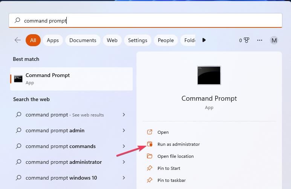Click the Command Prompt title in details pane
Image resolution: width=291 pixels, height=189 pixels.
pos(209,98)
